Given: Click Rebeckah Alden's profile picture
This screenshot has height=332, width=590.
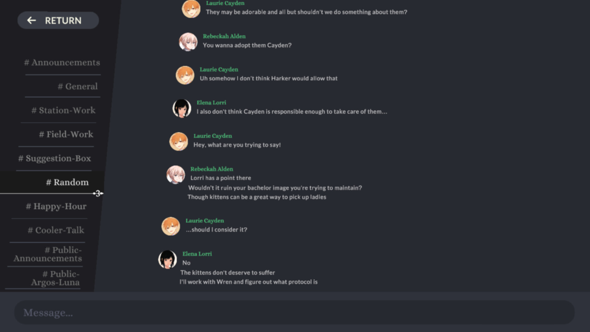Looking at the screenshot, I should pyautogui.click(x=188, y=41).
